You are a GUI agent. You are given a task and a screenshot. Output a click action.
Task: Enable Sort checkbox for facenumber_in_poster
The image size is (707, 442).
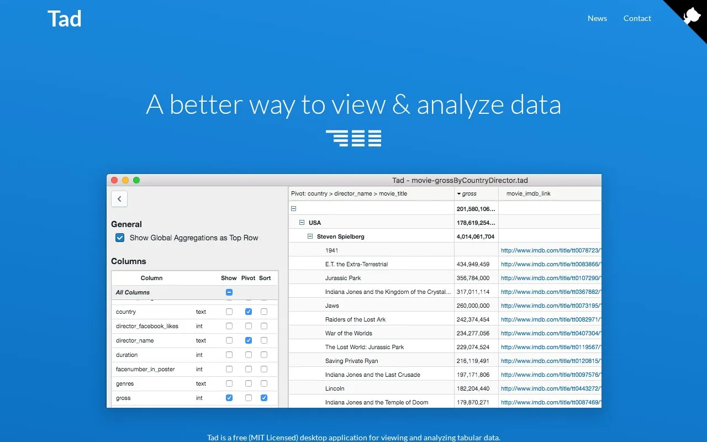[x=264, y=369]
